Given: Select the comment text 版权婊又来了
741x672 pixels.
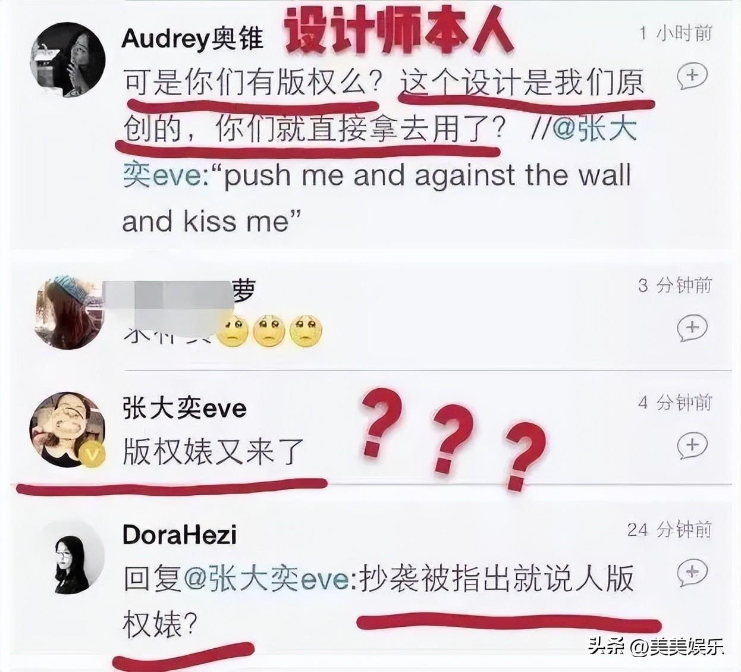Looking at the screenshot, I should click(213, 452).
